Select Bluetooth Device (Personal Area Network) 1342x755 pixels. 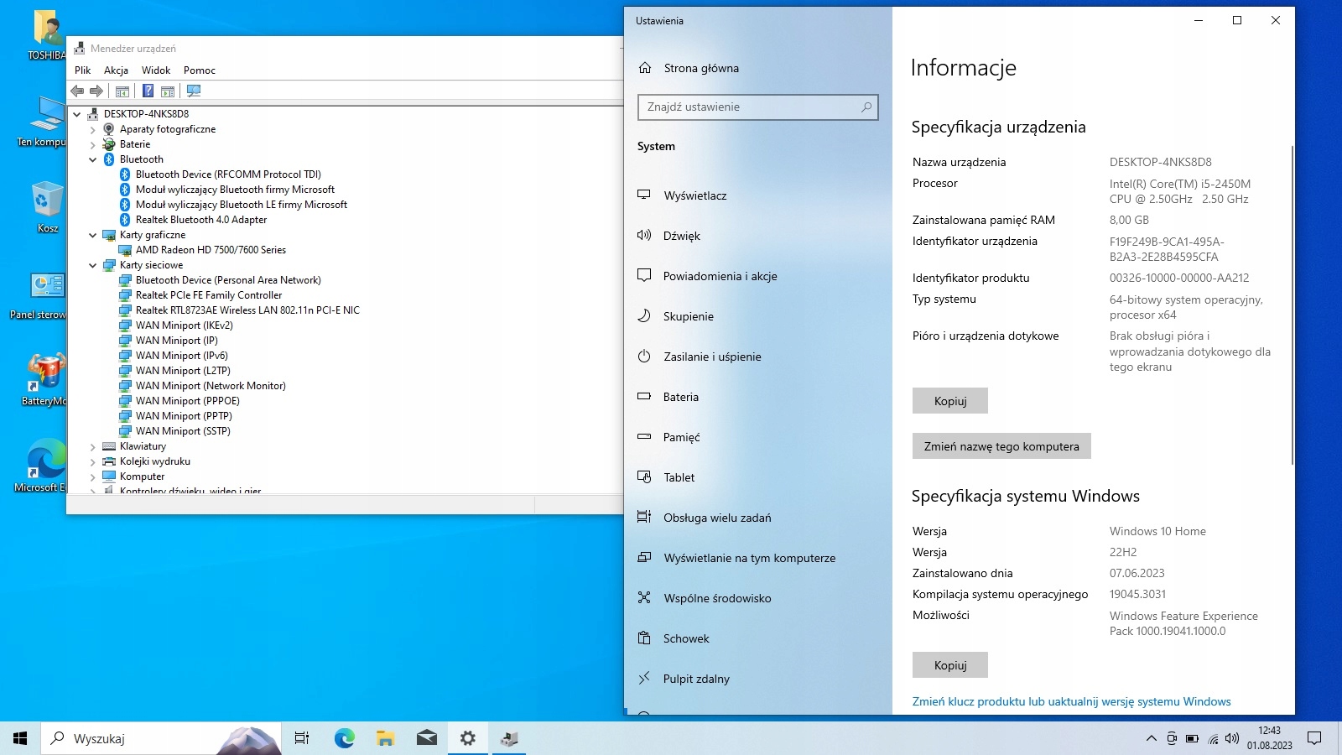point(228,280)
